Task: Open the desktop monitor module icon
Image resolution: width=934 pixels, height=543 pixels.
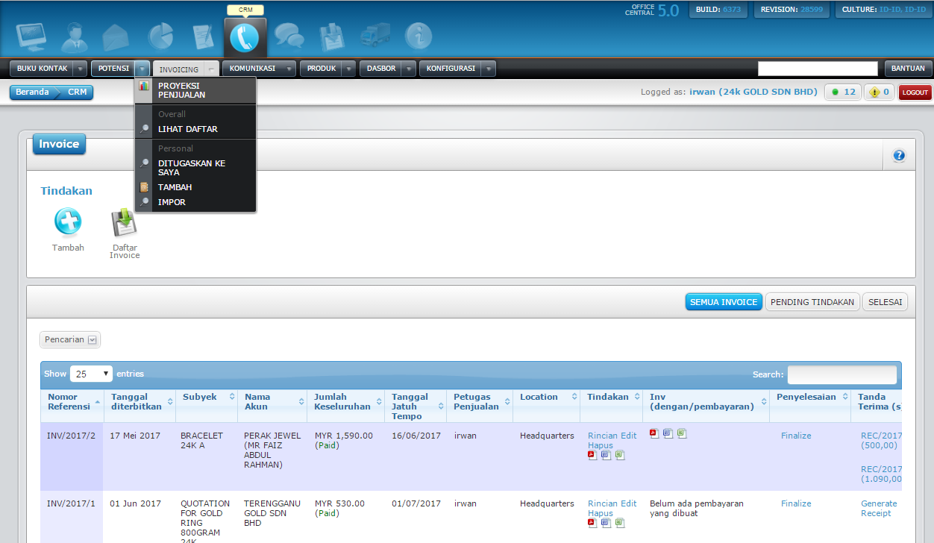Action: click(31, 37)
